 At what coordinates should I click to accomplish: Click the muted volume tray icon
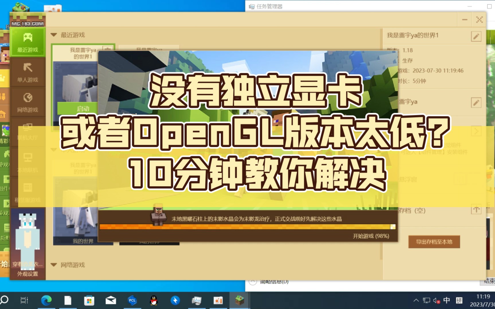[x=437, y=300]
